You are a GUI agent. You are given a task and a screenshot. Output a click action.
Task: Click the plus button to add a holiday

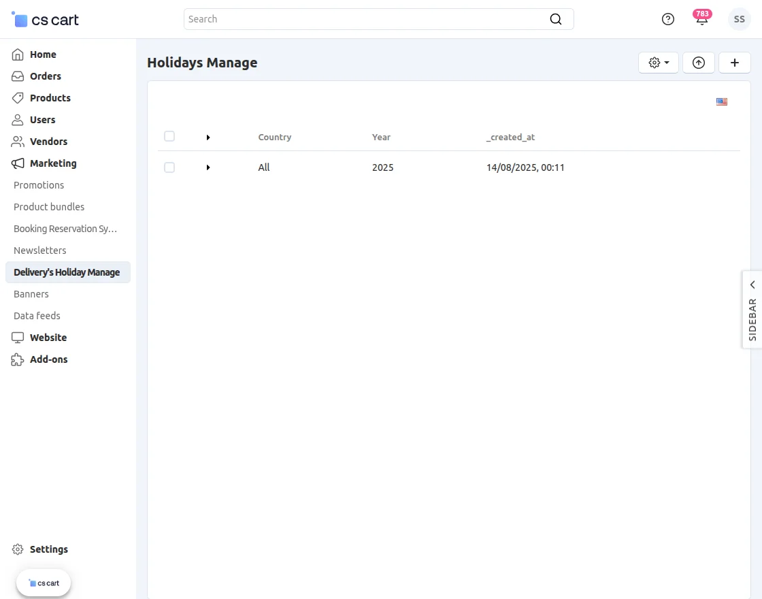(x=735, y=63)
